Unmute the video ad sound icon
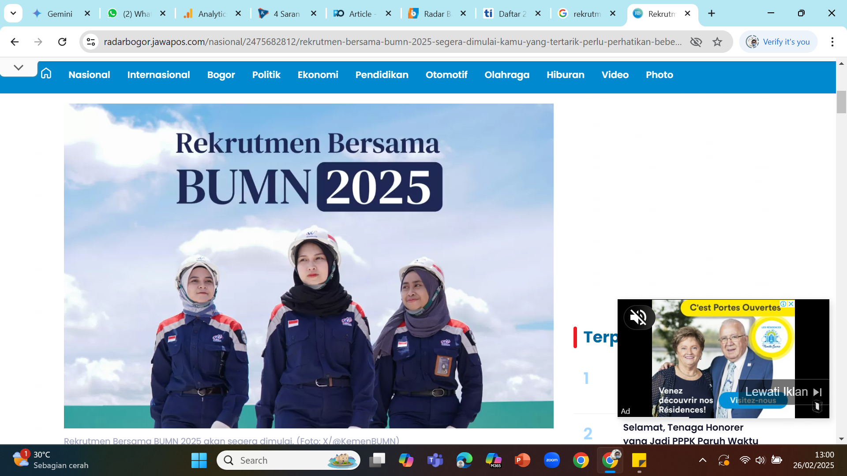Screen dimensions: 847x476 pyautogui.click(x=638, y=317)
